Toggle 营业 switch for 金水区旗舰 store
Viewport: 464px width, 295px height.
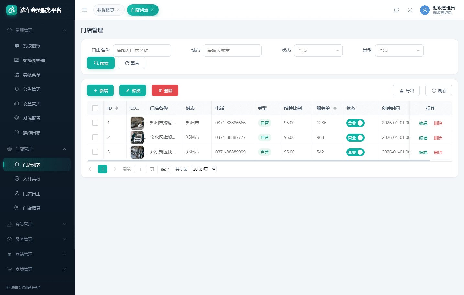(x=355, y=138)
